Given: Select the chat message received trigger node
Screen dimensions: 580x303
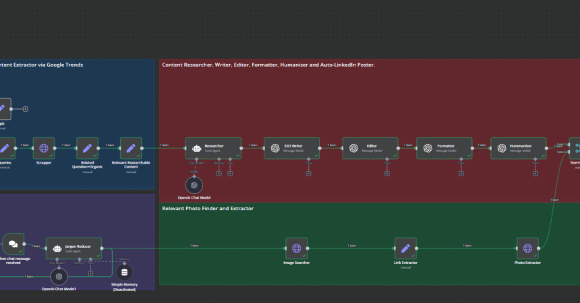Looking at the screenshot, I should pos(13,244).
